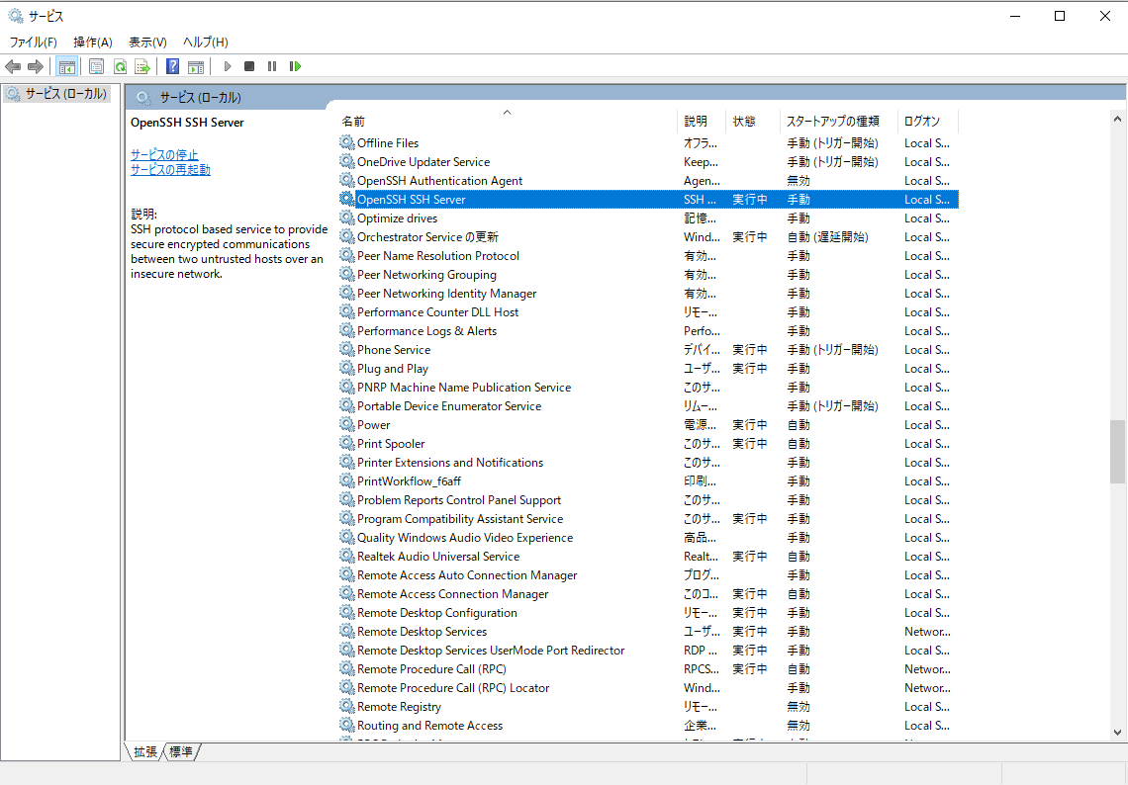
Task: Toggle the console tree show/hide icon
Action: [x=67, y=67]
